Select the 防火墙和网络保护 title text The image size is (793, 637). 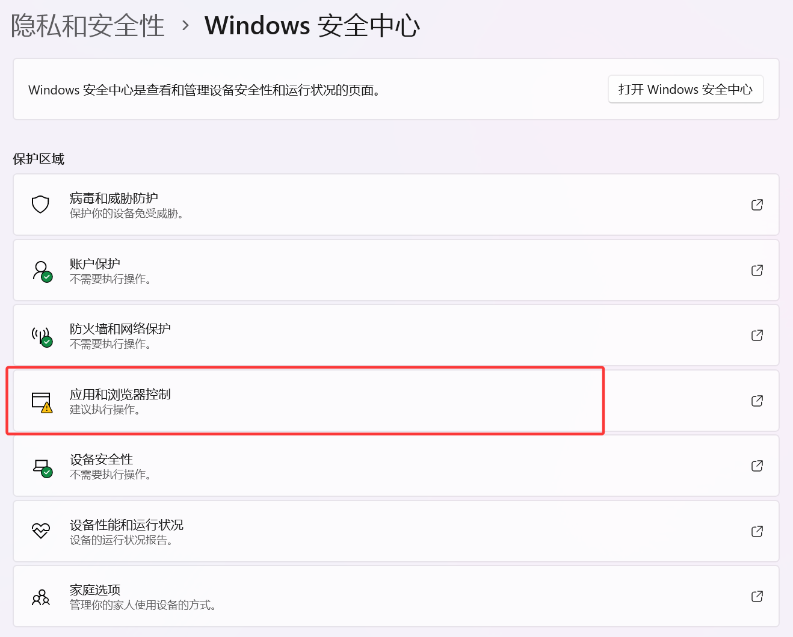(120, 328)
